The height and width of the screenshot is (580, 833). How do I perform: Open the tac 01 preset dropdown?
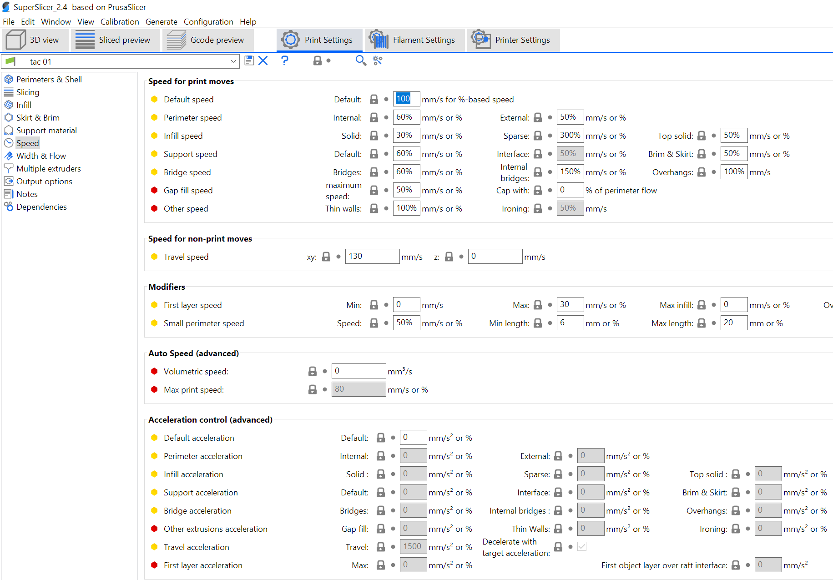(233, 61)
